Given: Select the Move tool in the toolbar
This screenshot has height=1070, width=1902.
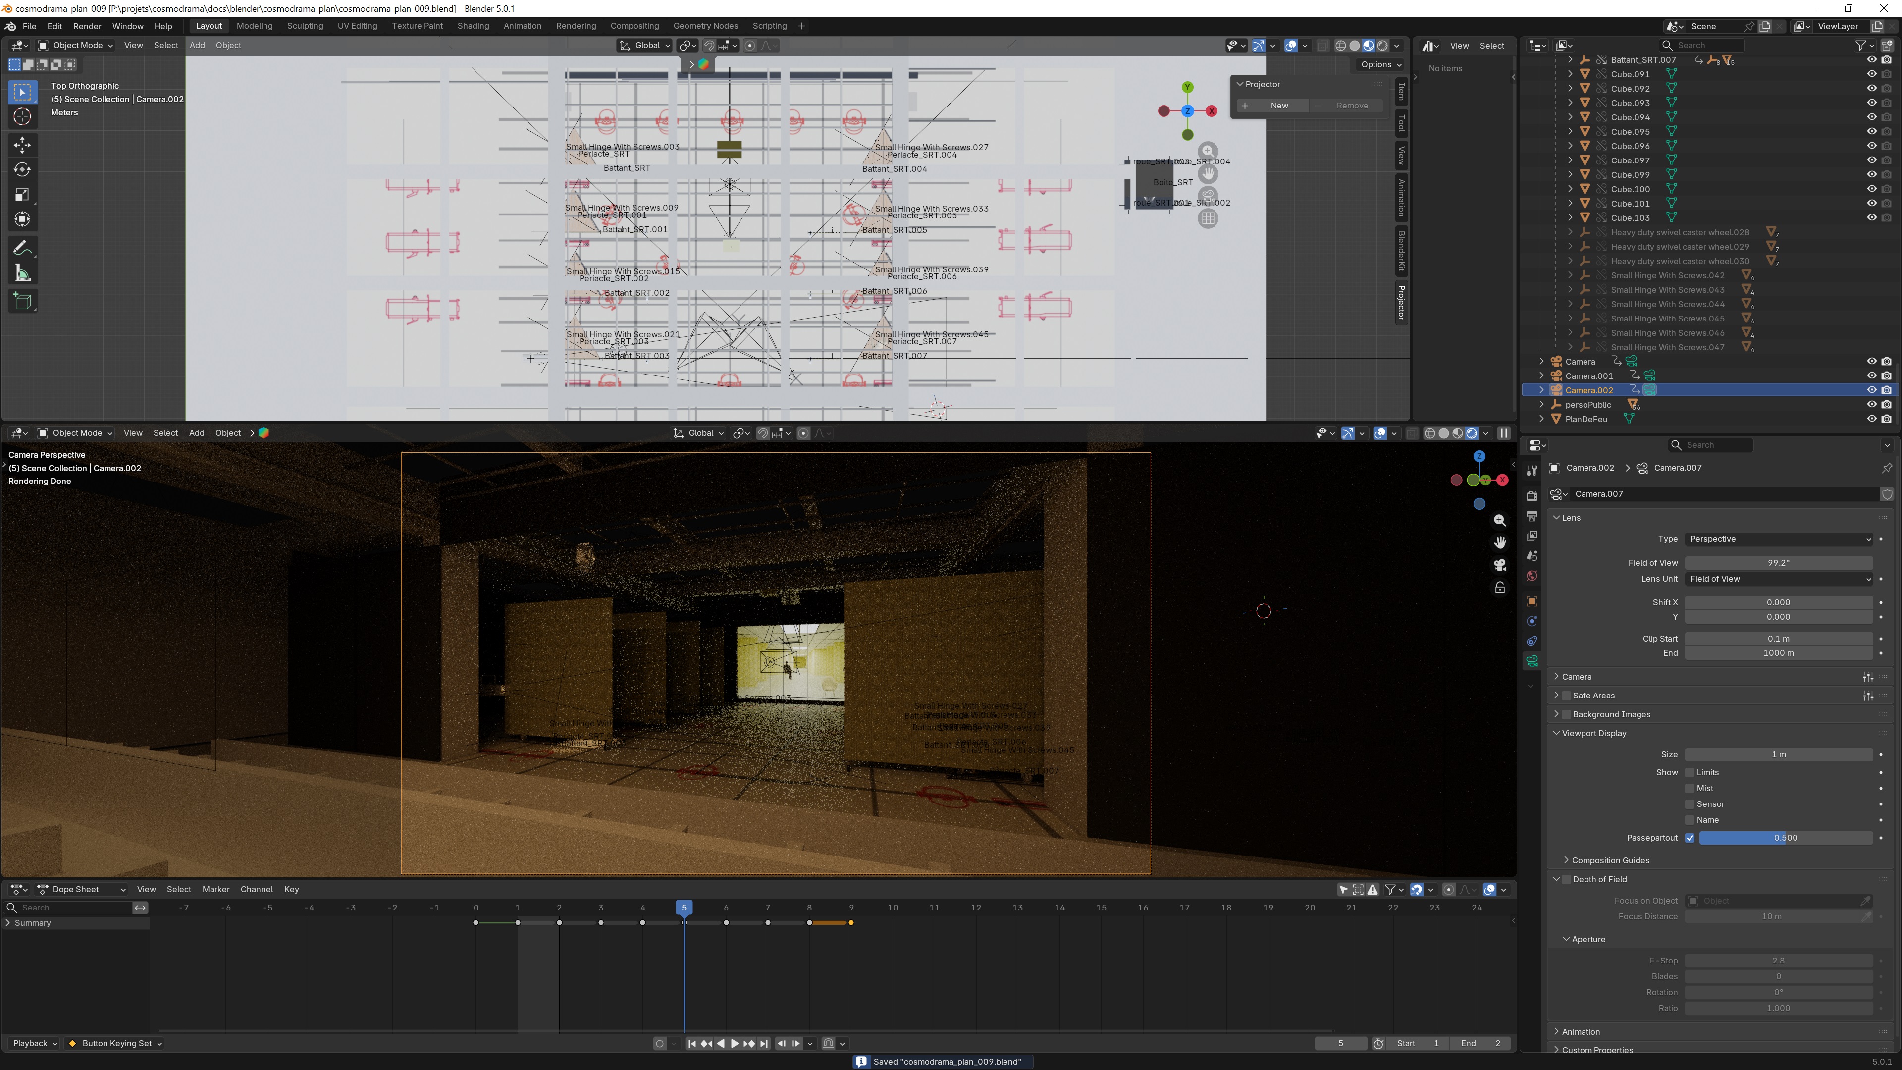Looking at the screenshot, I should (x=22, y=145).
